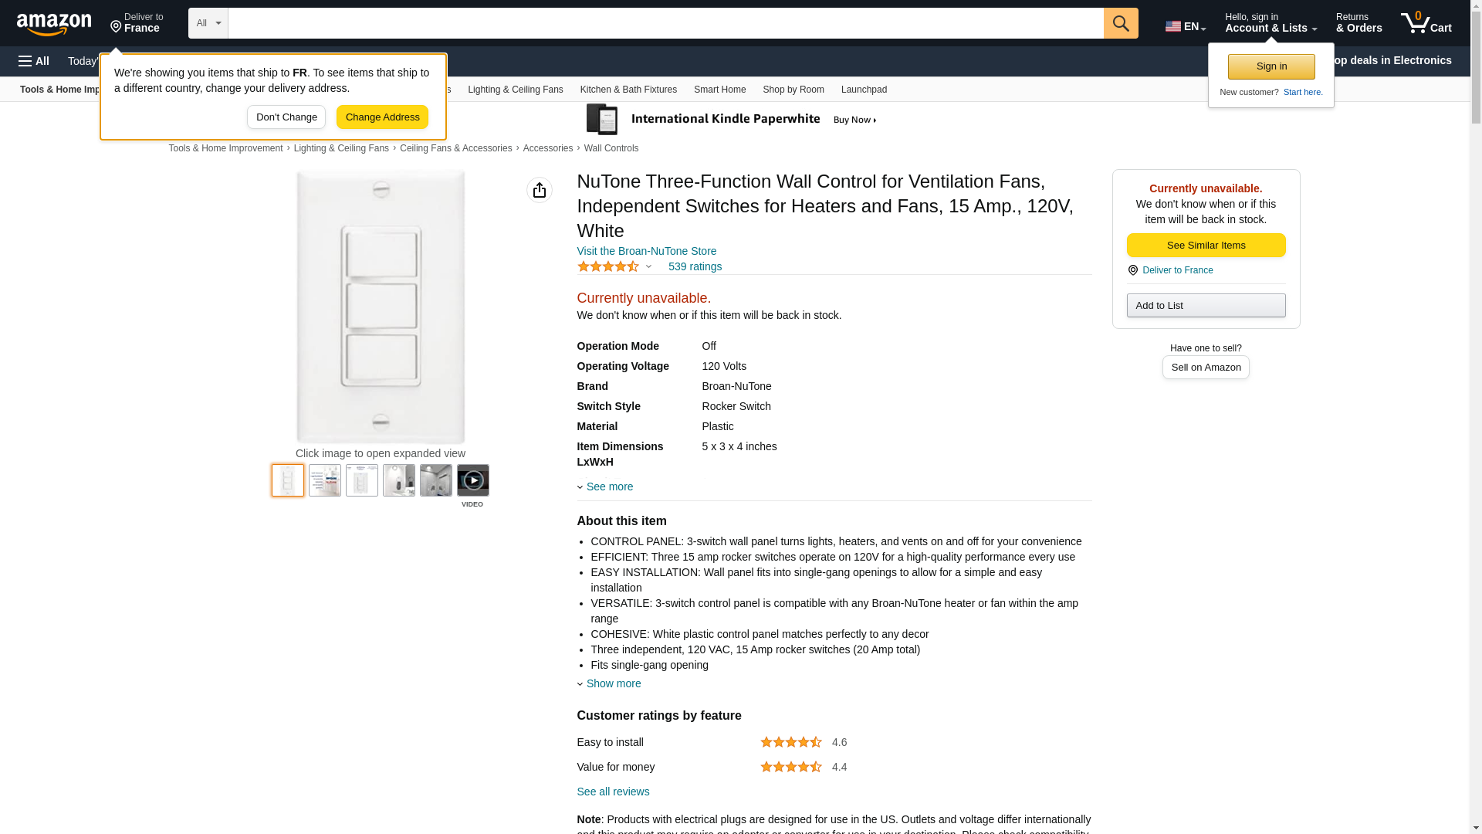
Task: Click See Similar Items button
Action: tap(1206, 246)
